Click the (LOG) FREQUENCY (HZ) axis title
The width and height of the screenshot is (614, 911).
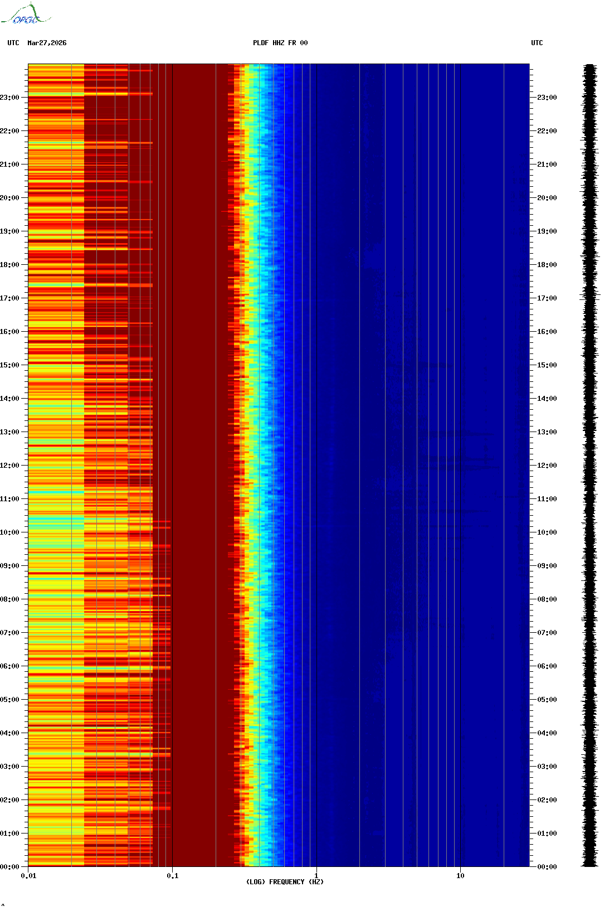(x=285, y=882)
